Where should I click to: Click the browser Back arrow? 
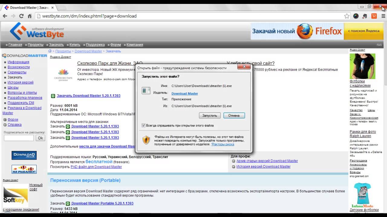click(5, 16)
